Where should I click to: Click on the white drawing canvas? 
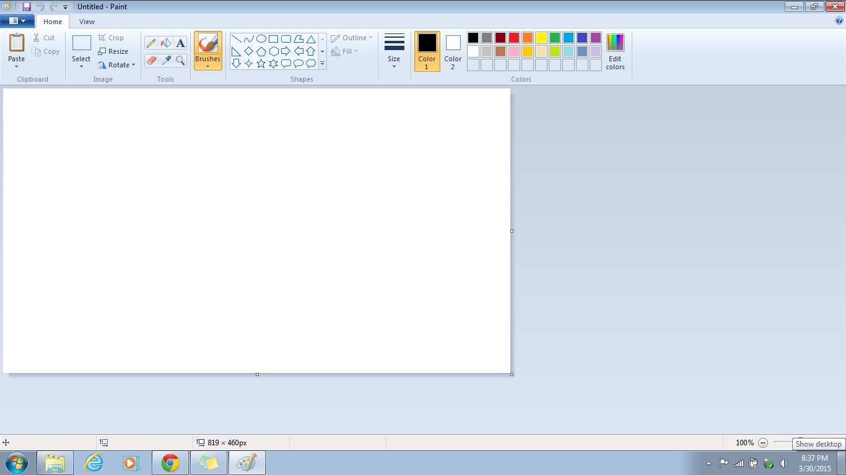(256, 231)
